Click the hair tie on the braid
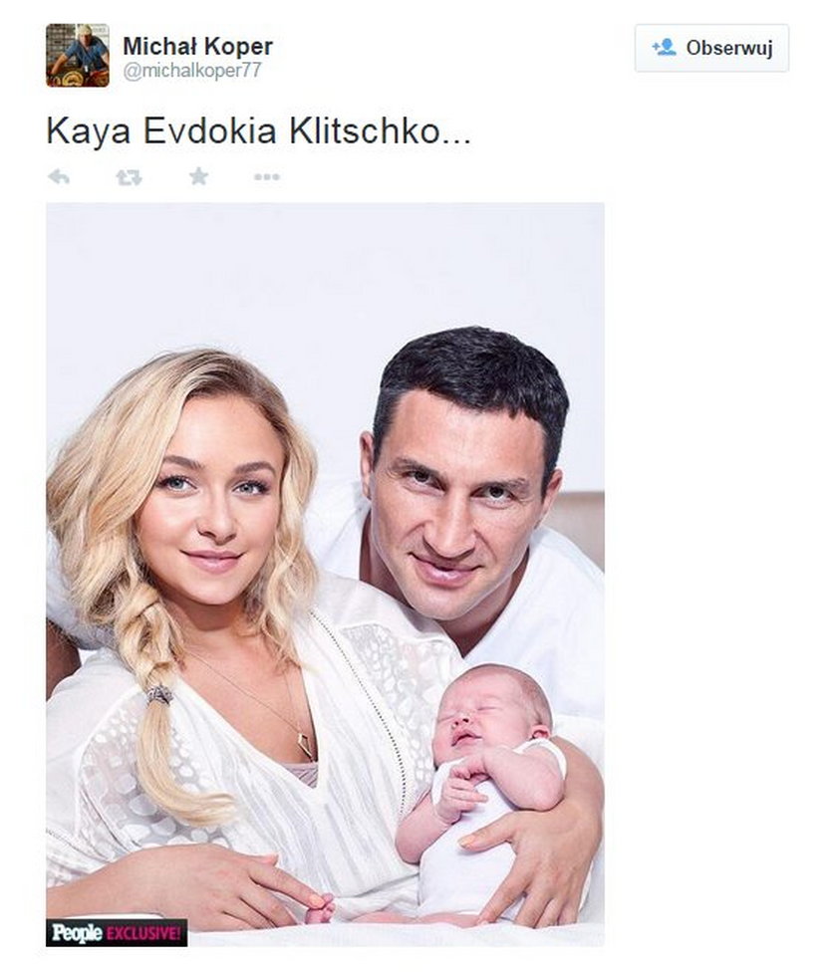837x972 pixels. 160,694
